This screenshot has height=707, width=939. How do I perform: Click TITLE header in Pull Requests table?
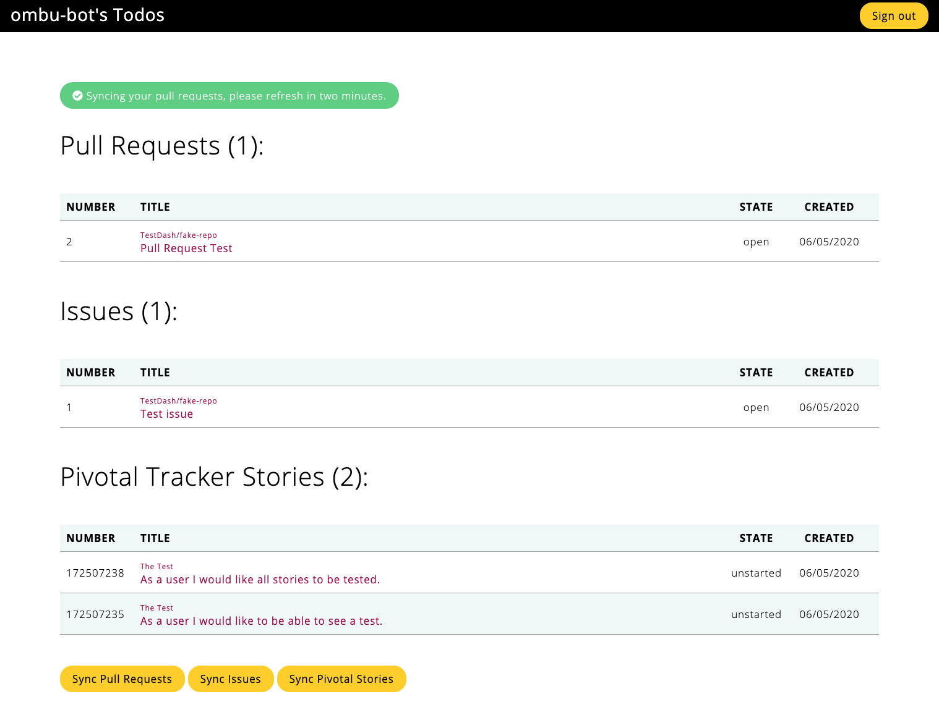pos(155,207)
